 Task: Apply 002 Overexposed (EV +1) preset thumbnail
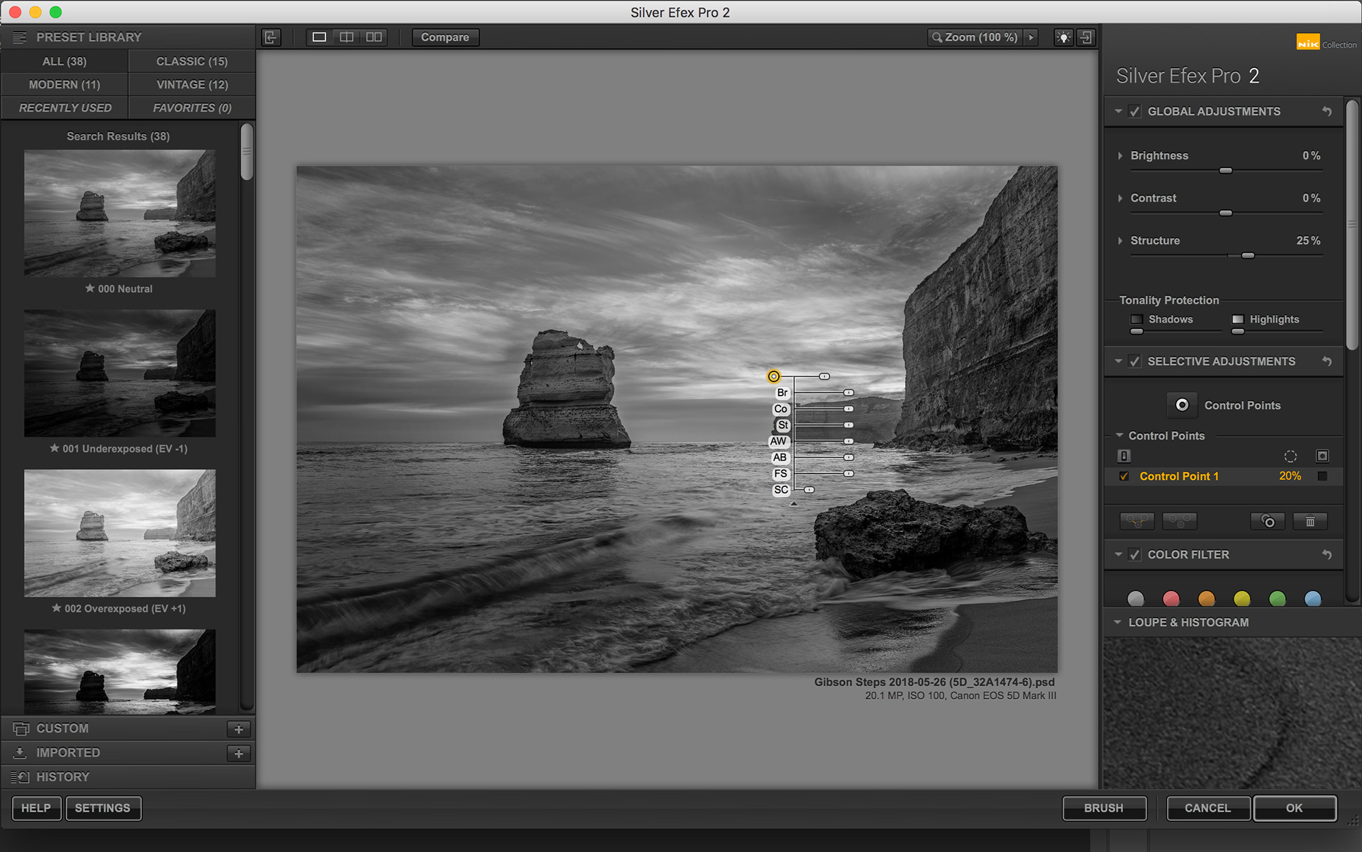pyautogui.click(x=120, y=533)
